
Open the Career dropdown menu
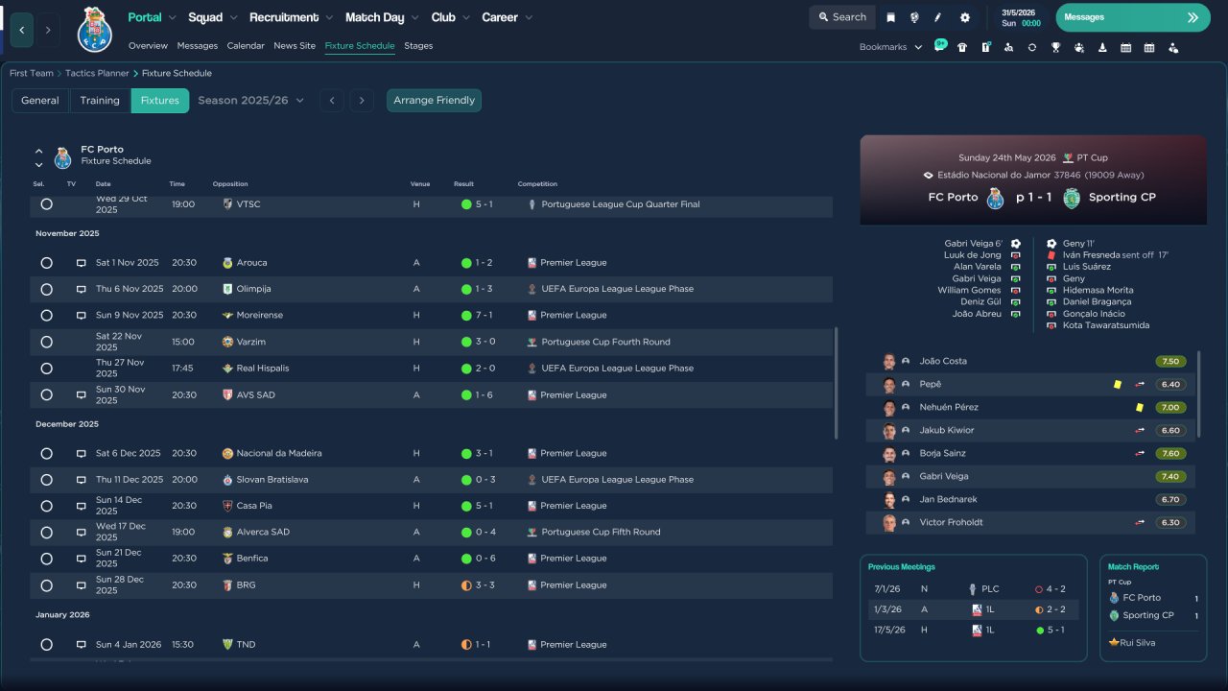point(507,17)
